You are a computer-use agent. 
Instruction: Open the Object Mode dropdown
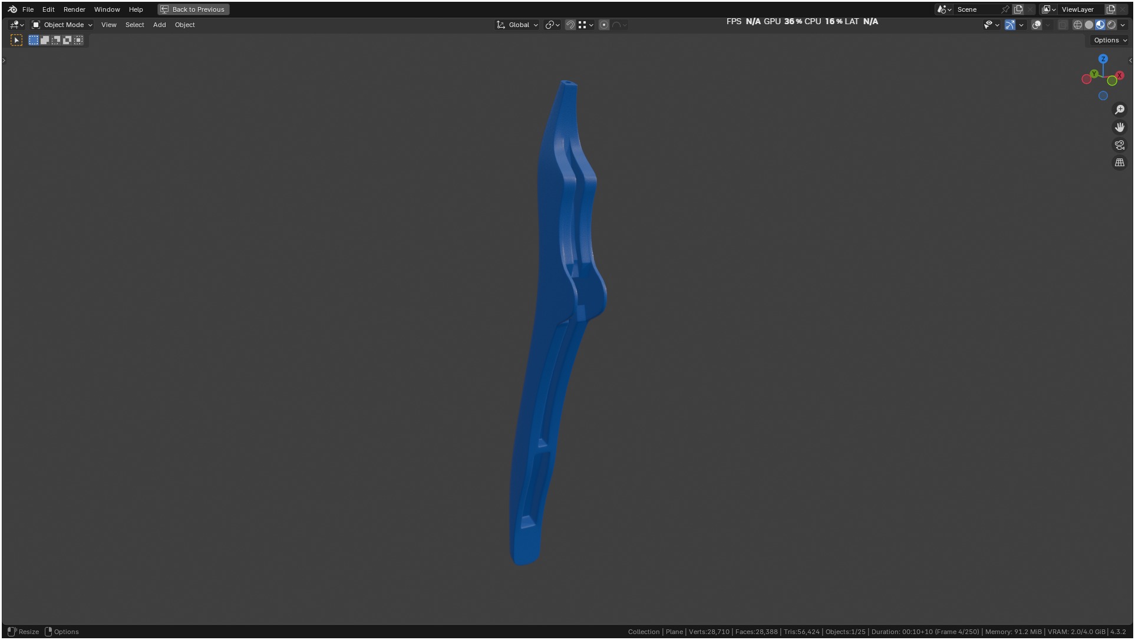(62, 25)
